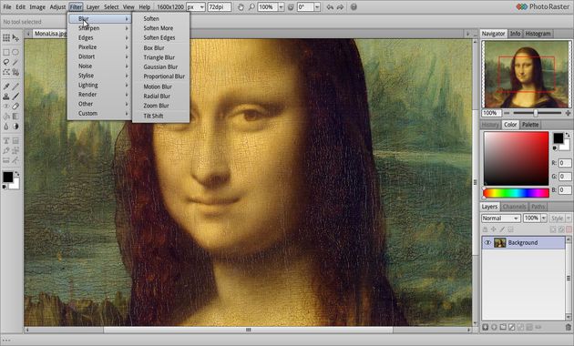Click the undo arrow in top toolbar

point(330,7)
